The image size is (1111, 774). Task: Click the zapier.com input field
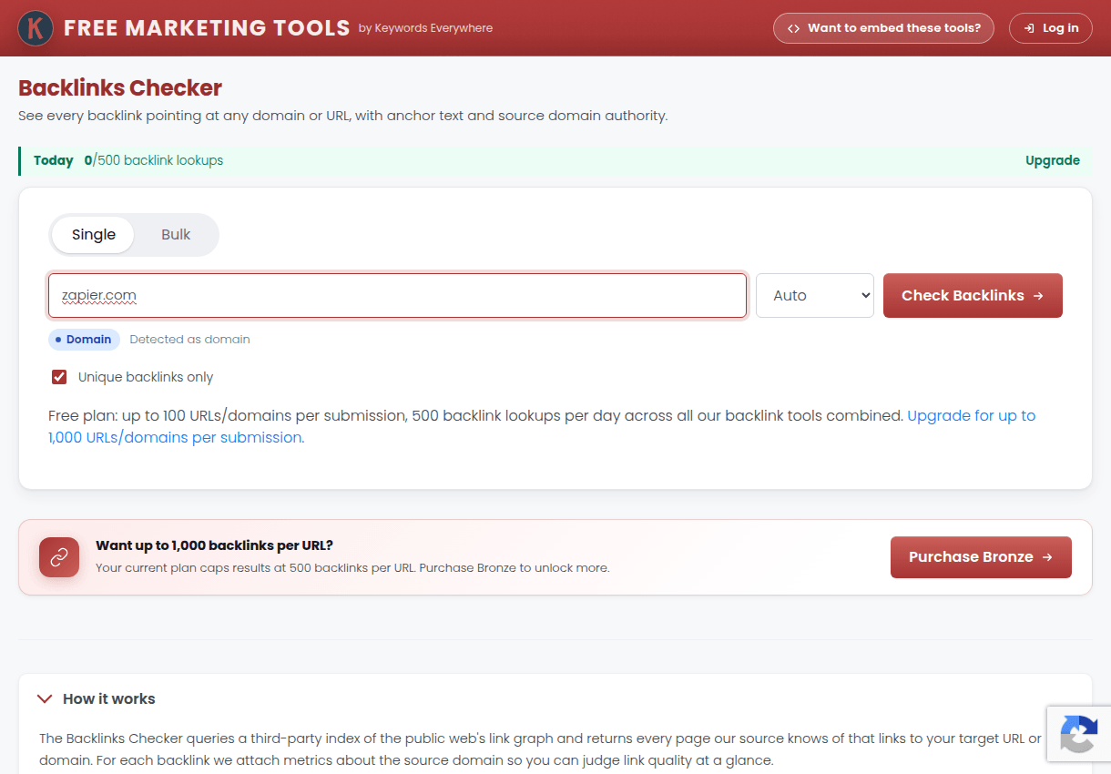coord(398,296)
